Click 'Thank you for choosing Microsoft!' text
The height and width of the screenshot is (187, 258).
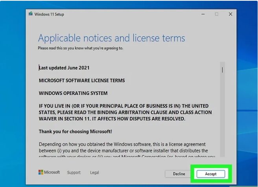tap(76, 132)
